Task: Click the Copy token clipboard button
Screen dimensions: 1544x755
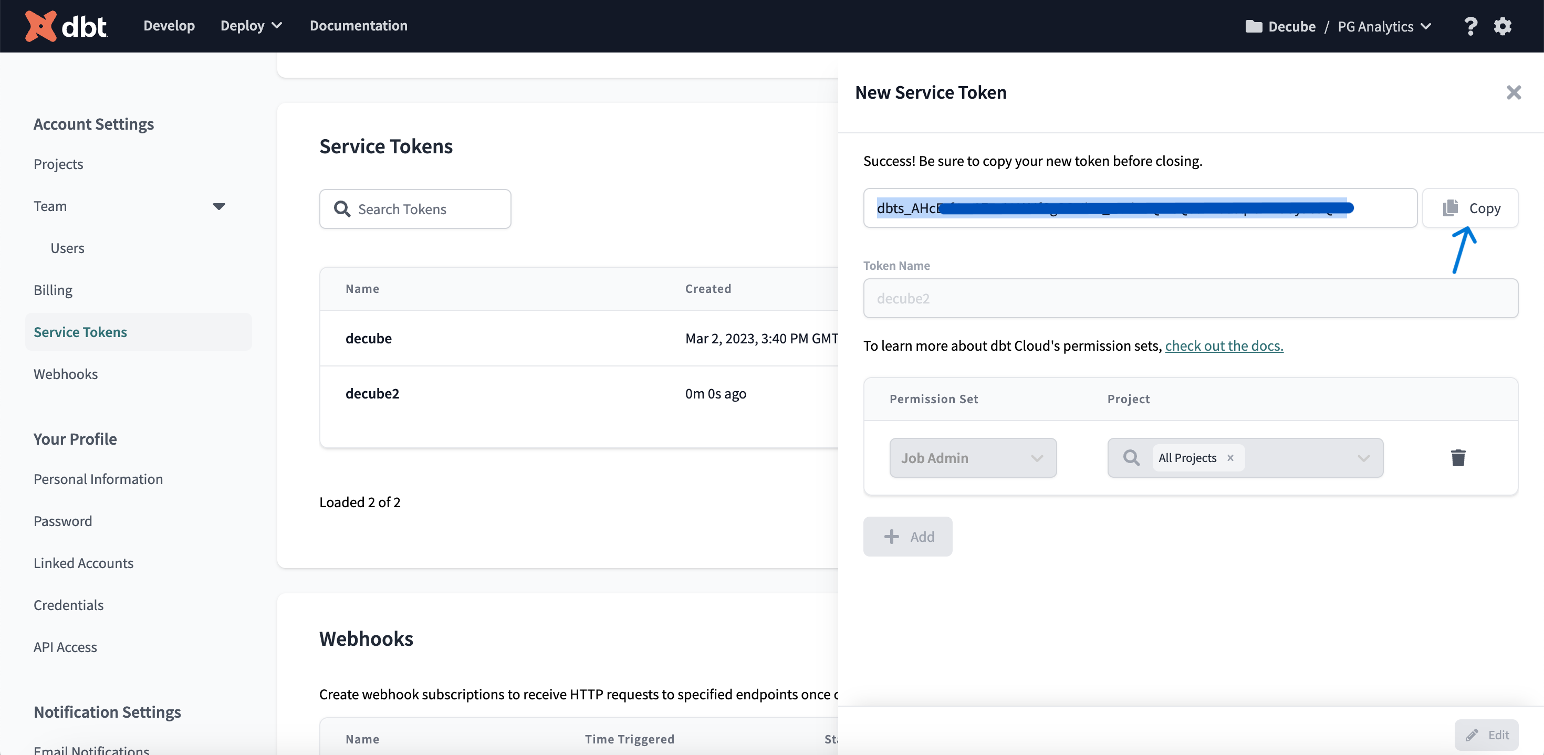Action: pos(1469,208)
